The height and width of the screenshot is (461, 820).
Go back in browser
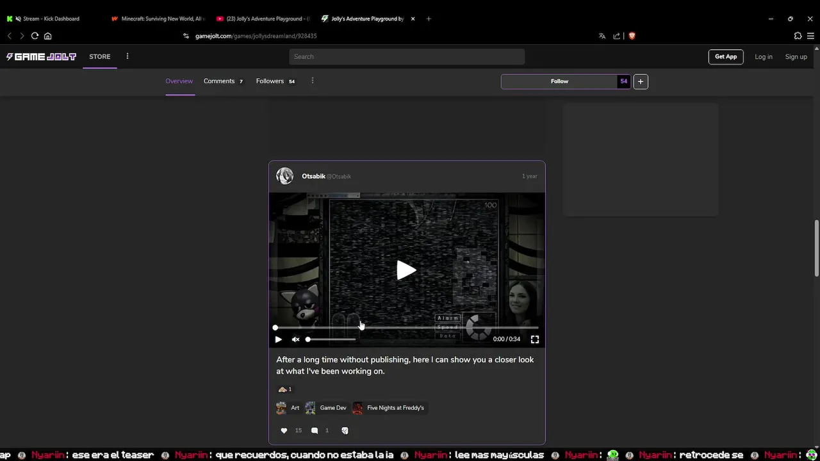tap(9, 36)
